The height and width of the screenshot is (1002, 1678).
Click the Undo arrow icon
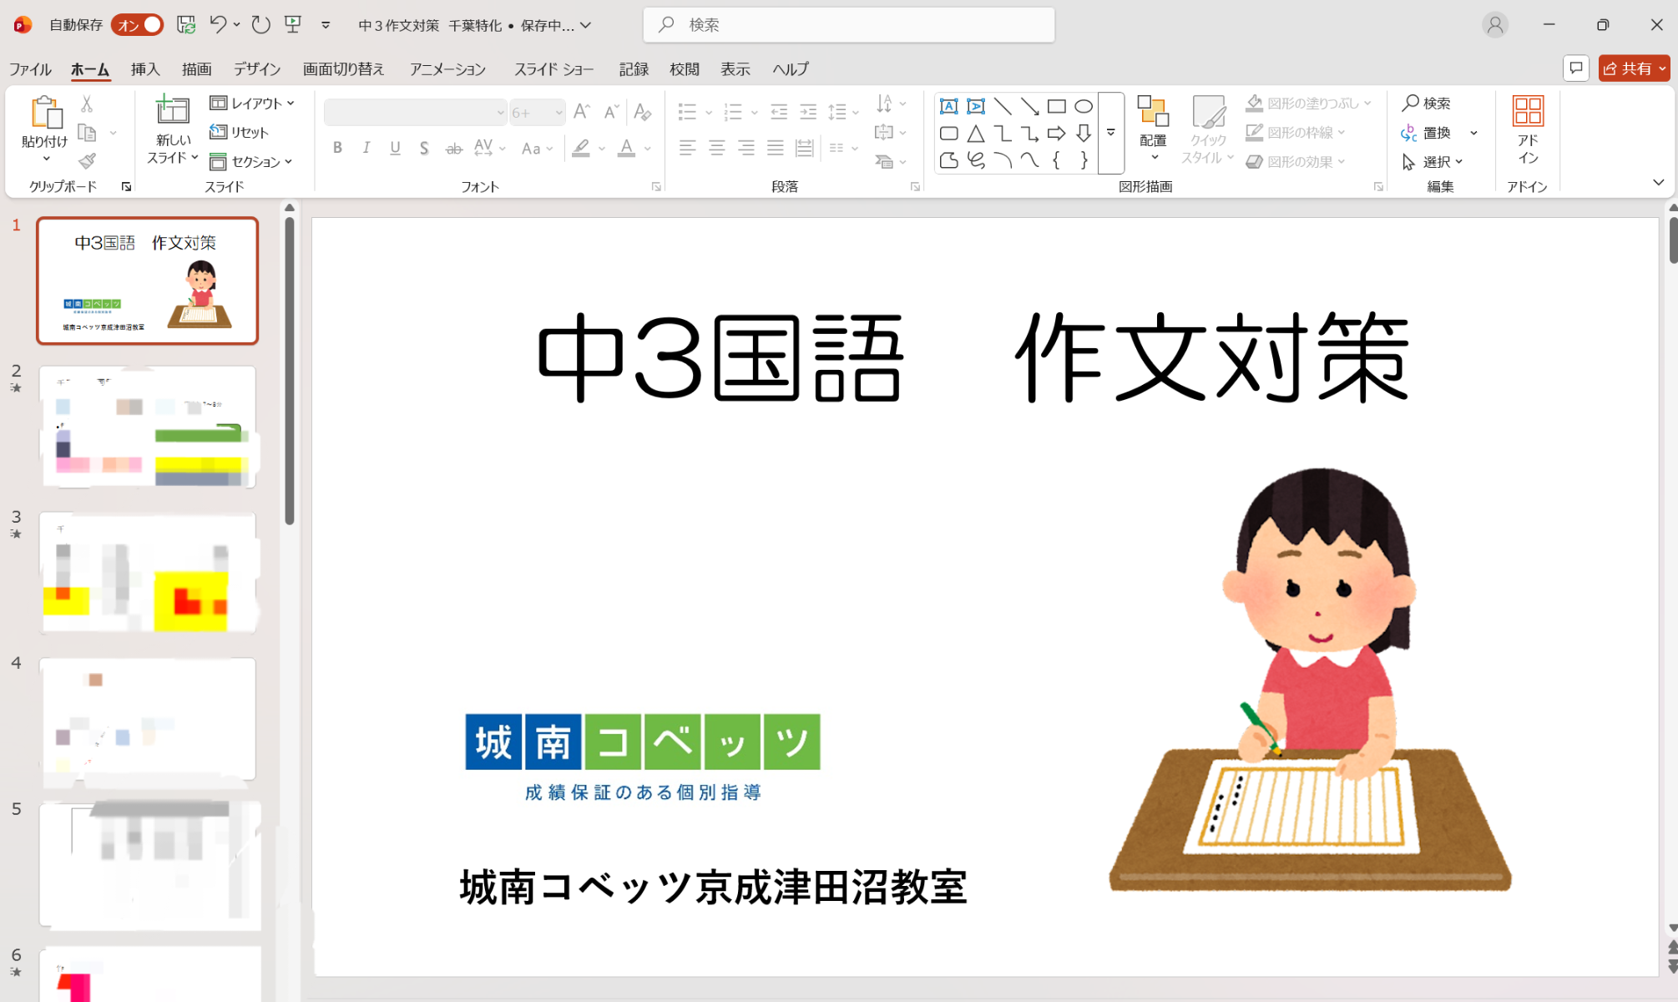click(x=218, y=25)
